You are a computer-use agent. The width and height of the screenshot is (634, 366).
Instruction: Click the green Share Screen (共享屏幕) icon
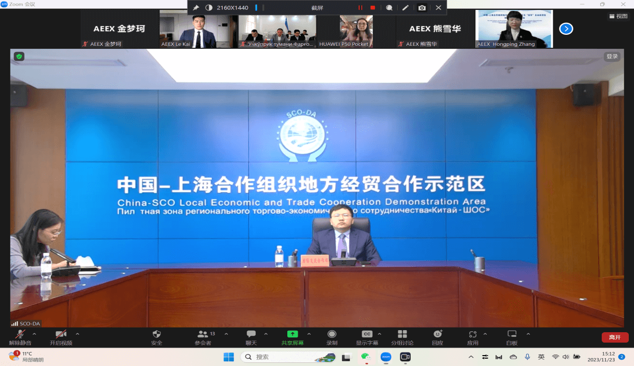pyautogui.click(x=293, y=335)
